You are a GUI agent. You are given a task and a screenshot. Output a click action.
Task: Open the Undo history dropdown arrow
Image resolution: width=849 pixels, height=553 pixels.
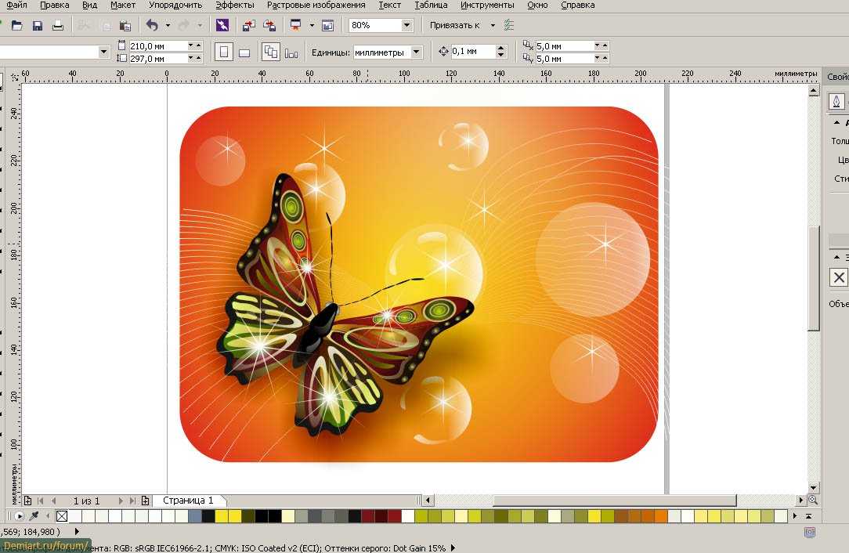tap(168, 25)
